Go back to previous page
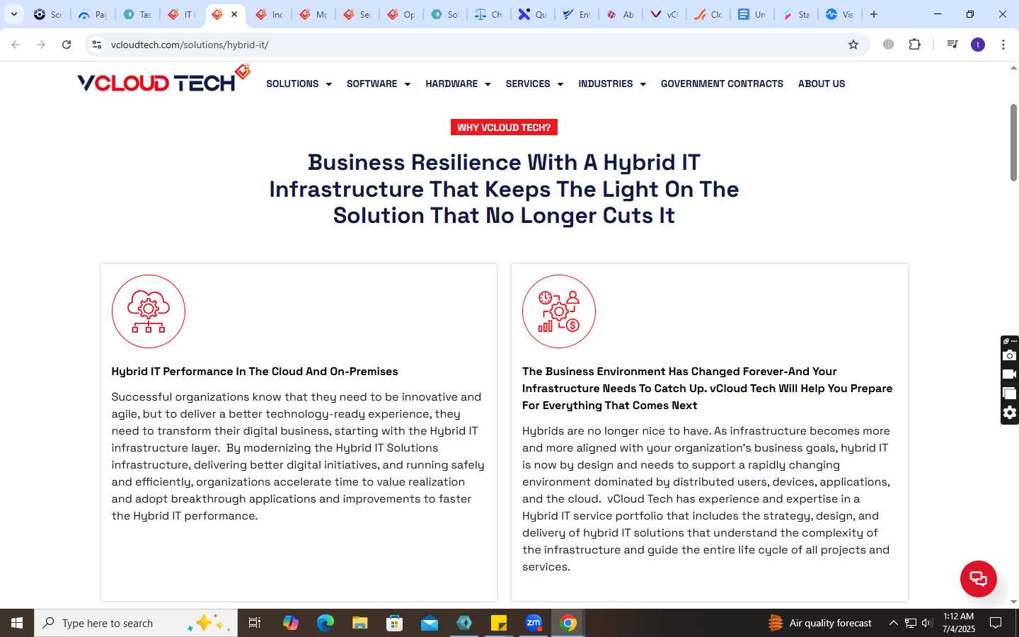Screen dimensions: 1019x637 (16, 45)
